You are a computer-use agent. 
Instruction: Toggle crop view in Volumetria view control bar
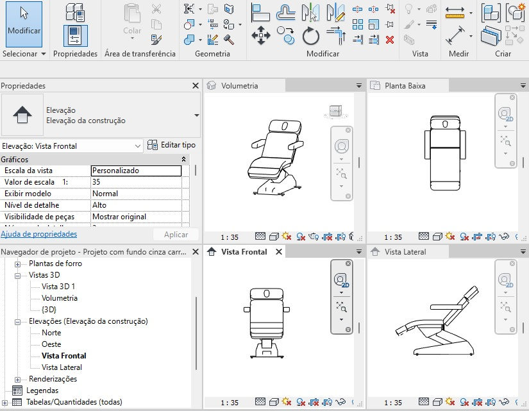click(327, 237)
